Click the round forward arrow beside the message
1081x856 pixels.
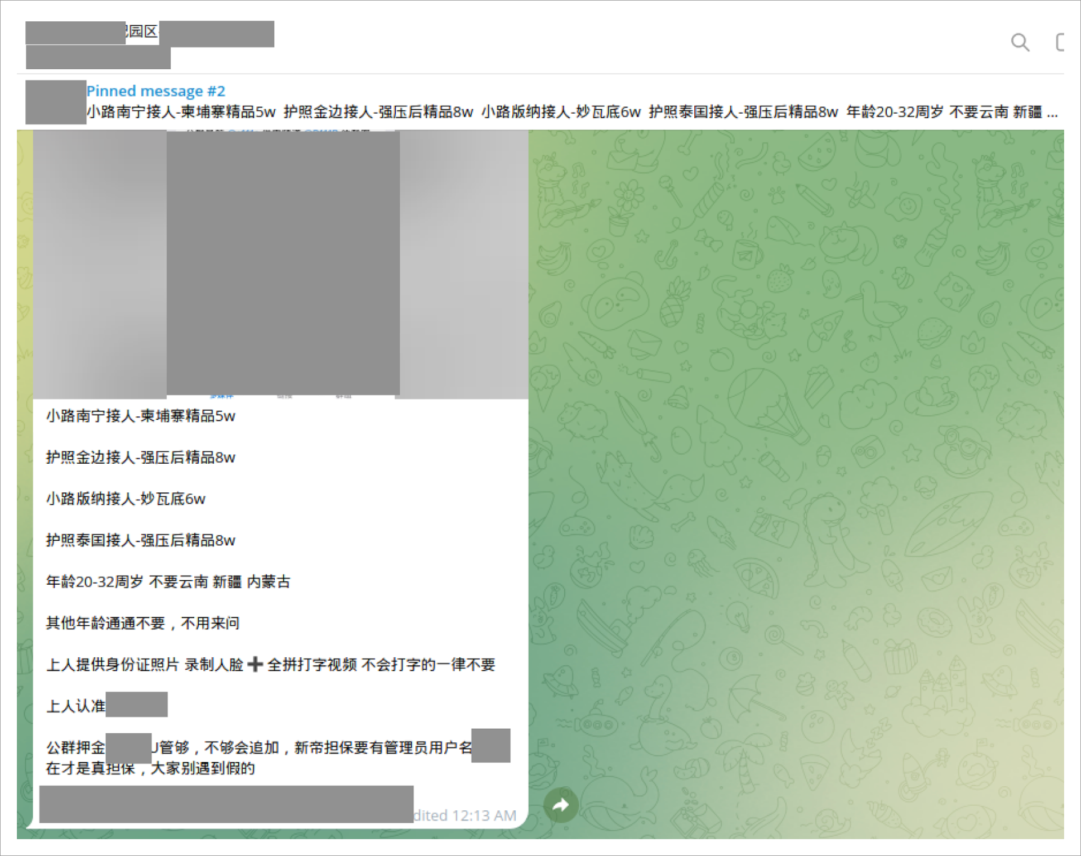pos(561,805)
